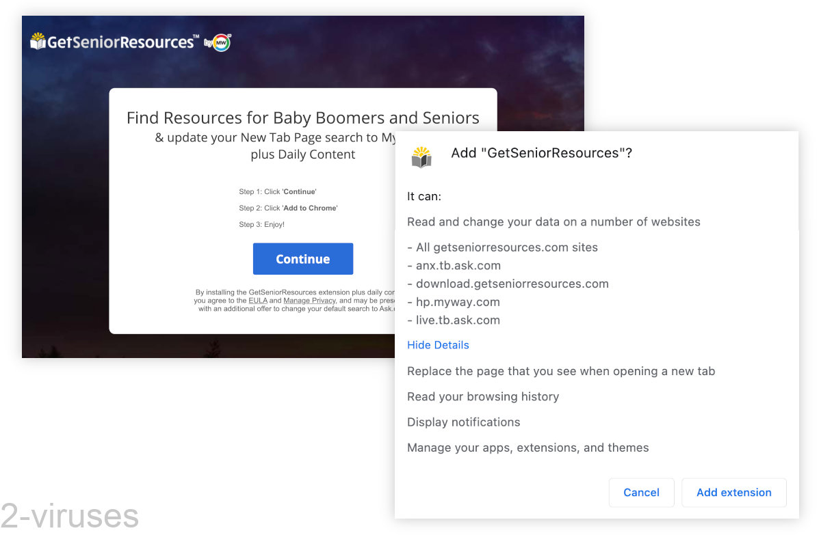This screenshot has height=535, width=821.
Task: Click the extension book icon in the dialog
Action: tap(421, 157)
